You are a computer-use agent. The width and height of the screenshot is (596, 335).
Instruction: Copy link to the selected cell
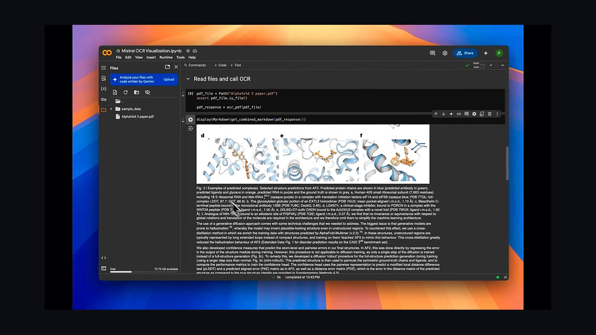(459, 114)
